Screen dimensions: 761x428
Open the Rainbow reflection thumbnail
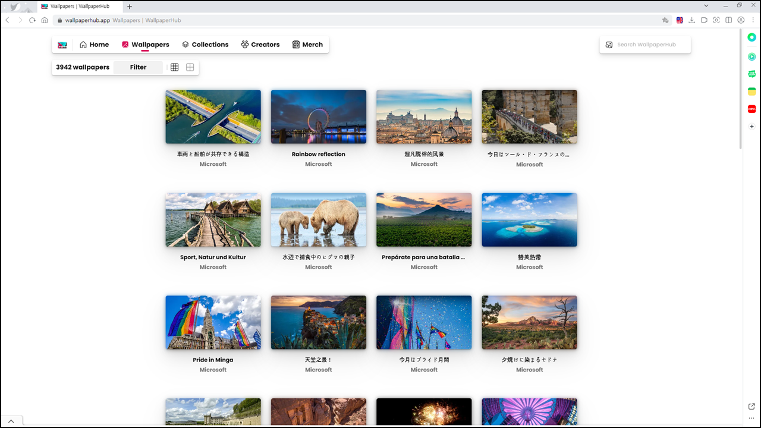(319, 117)
